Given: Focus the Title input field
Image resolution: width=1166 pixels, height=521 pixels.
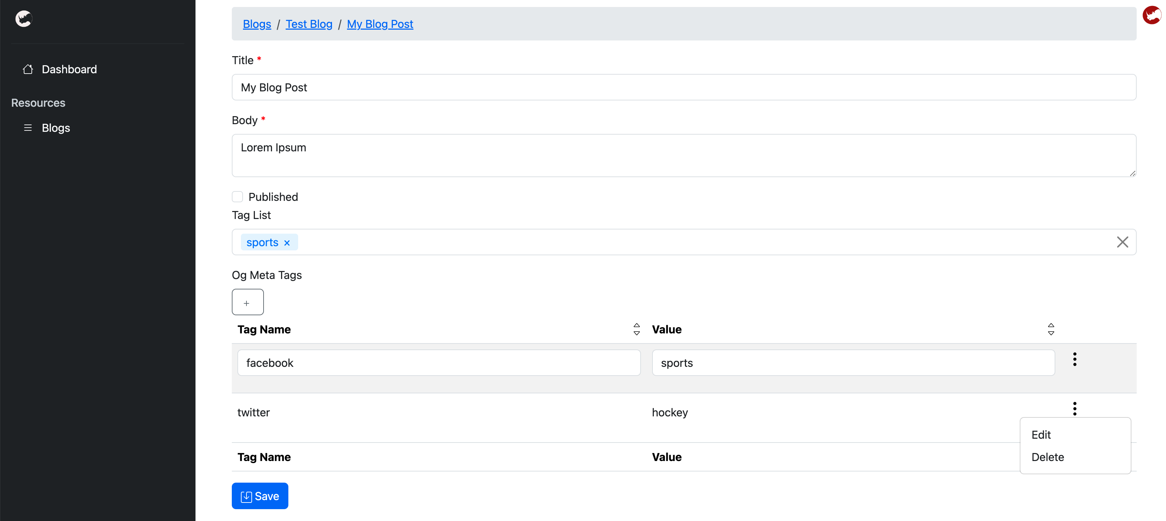Looking at the screenshot, I should pos(684,87).
